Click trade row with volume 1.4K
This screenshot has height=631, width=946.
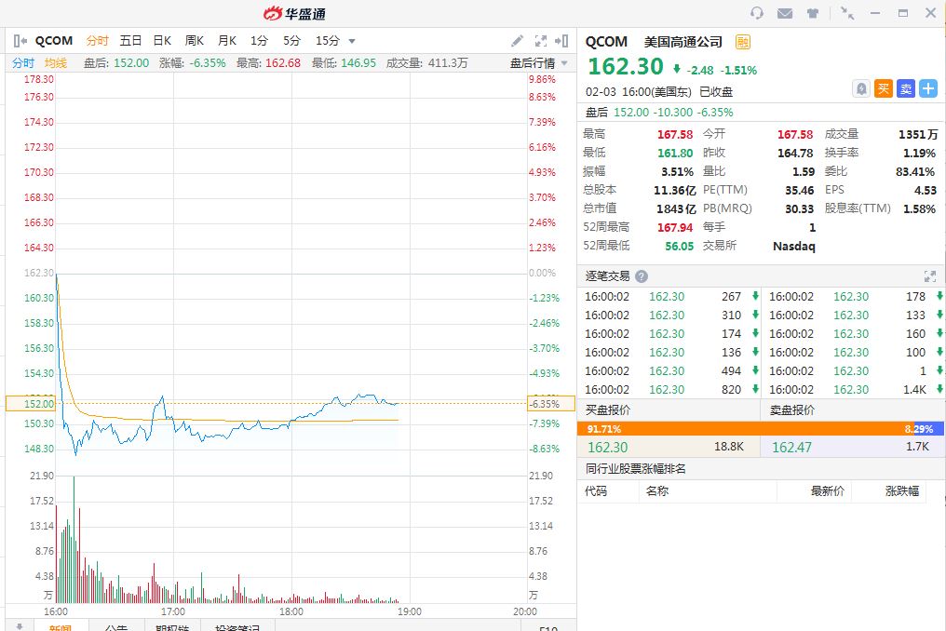855,390
